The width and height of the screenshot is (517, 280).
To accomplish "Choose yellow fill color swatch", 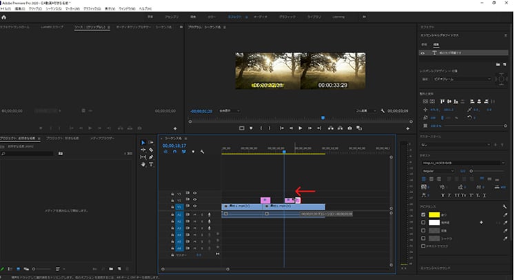I will pos(434,214).
